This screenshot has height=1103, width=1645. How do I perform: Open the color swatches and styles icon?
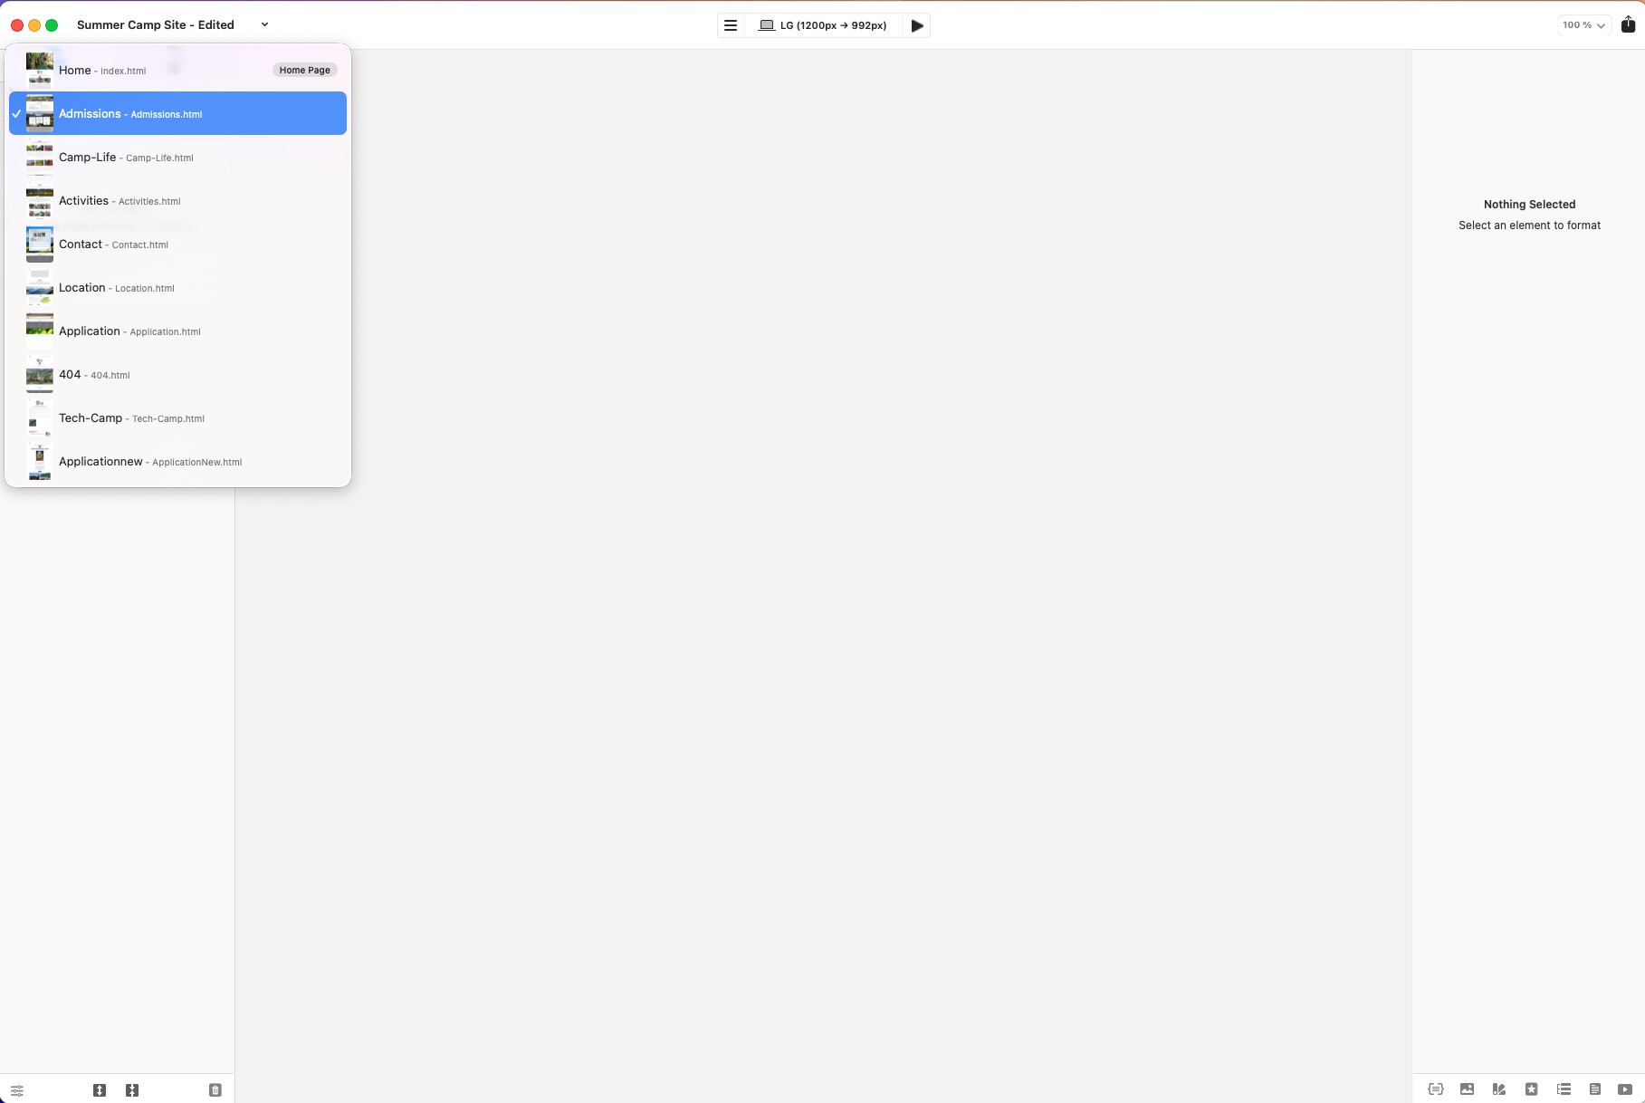click(1499, 1089)
